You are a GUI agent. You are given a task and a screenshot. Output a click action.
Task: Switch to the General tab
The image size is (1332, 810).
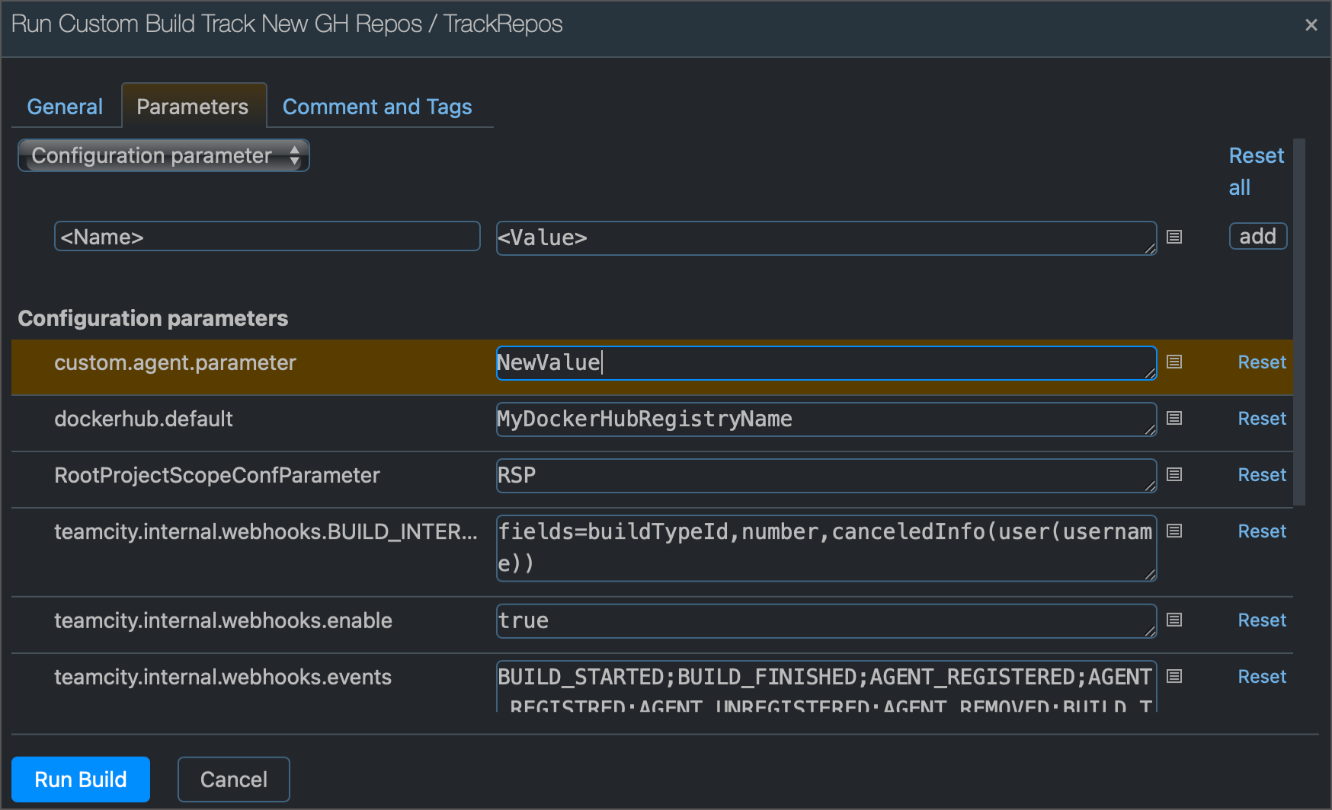65,107
